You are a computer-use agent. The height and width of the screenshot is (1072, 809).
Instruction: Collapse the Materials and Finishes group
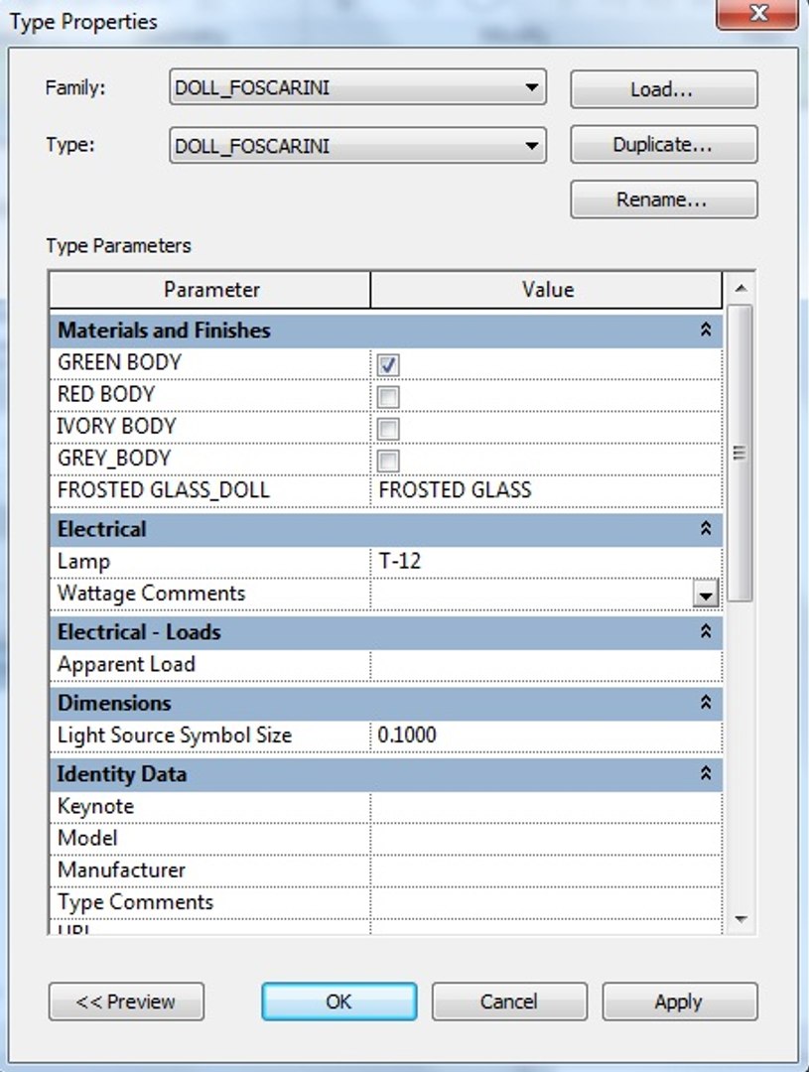tap(706, 331)
